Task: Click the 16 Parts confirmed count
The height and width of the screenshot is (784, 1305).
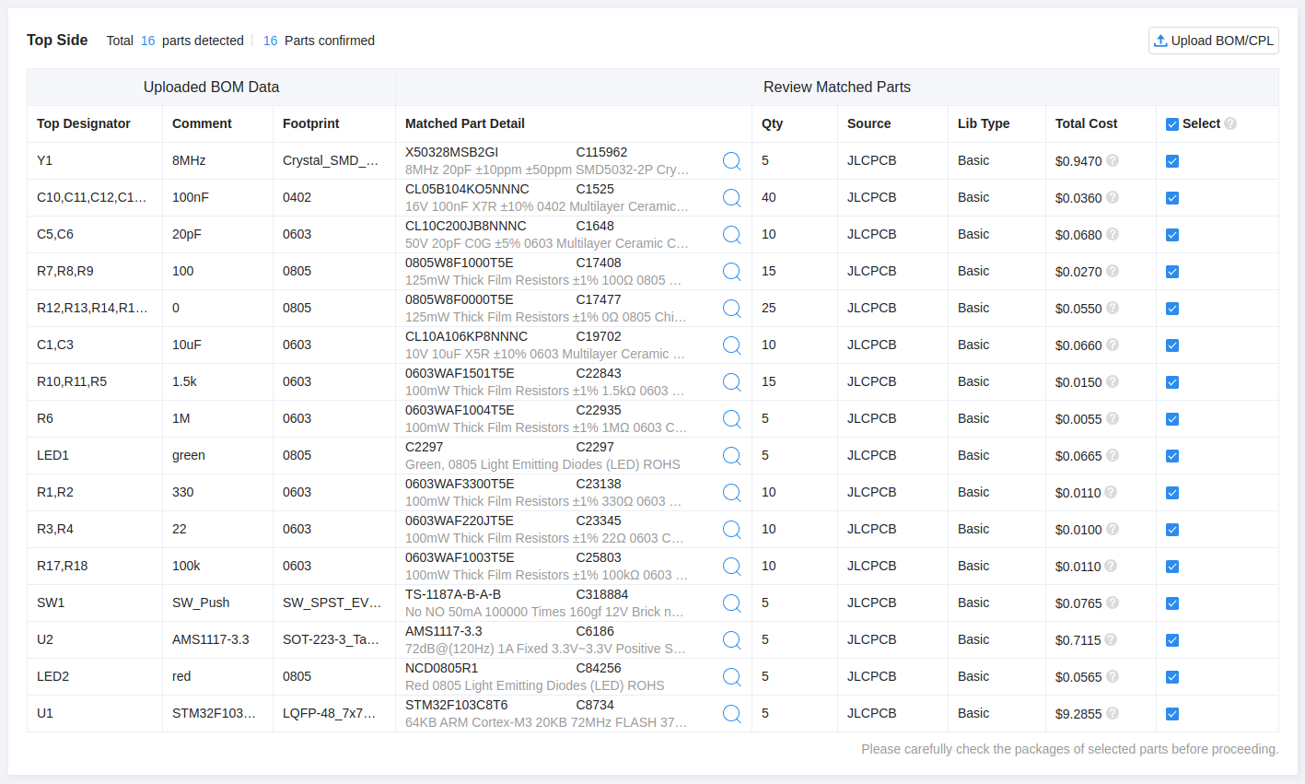Action: [x=271, y=41]
